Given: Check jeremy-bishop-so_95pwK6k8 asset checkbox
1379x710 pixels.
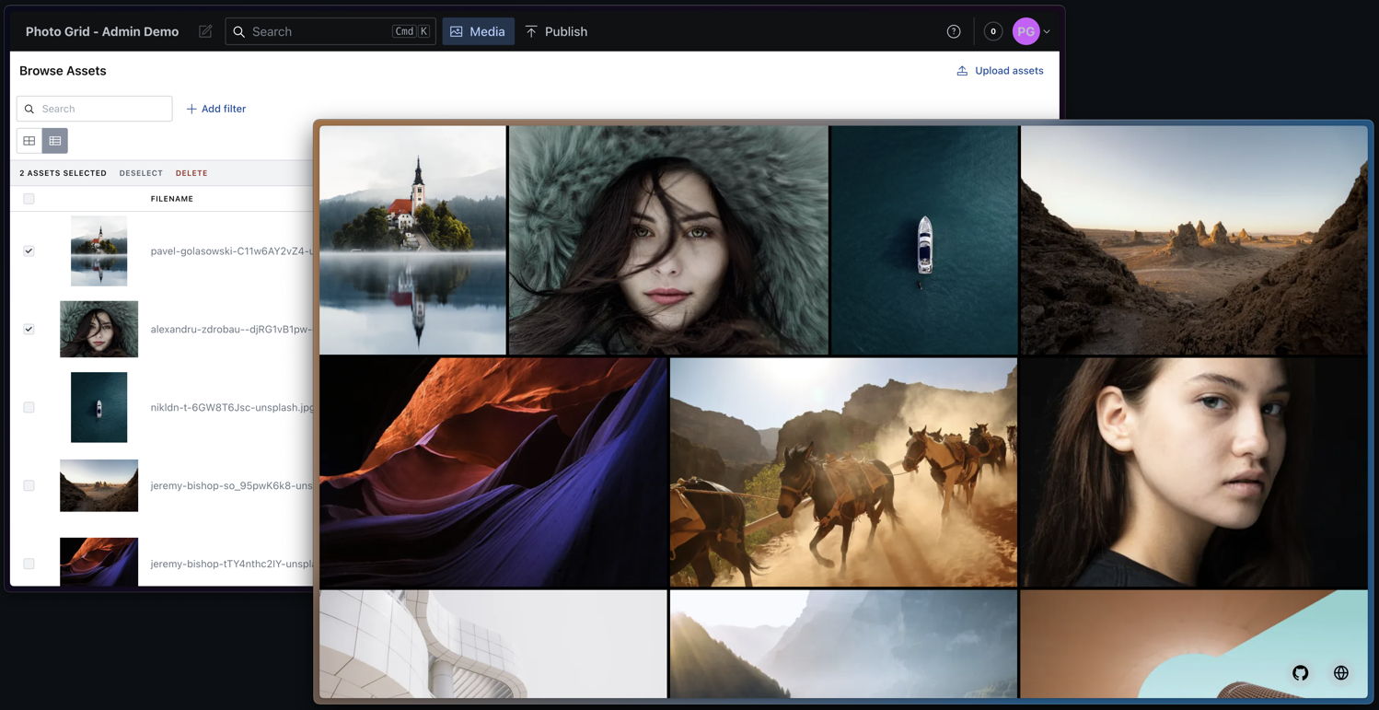Looking at the screenshot, I should tap(29, 485).
